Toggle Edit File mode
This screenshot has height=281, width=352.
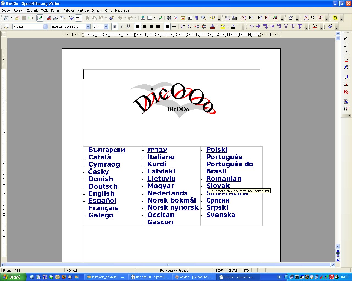click(x=40, y=18)
